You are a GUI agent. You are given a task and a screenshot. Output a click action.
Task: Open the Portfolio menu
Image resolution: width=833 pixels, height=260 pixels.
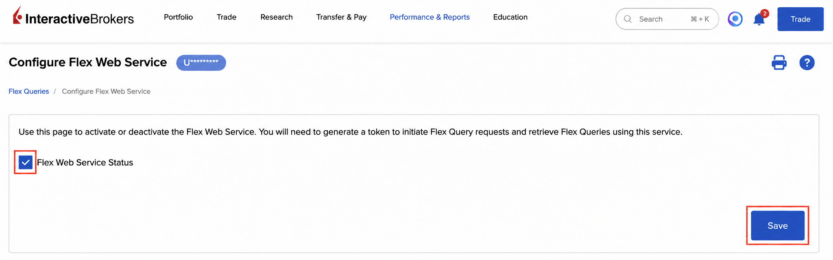pyautogui.click(x=178, y=17)
